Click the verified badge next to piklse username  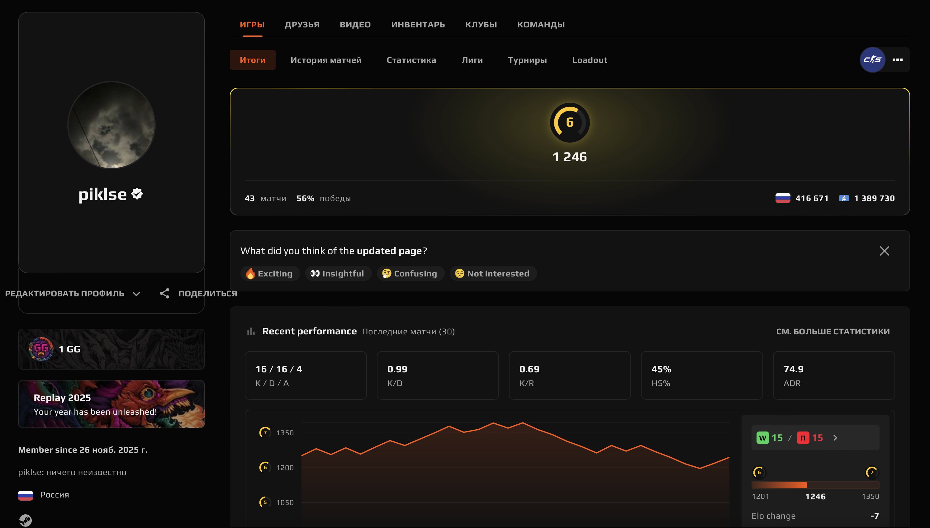(137, 194)
